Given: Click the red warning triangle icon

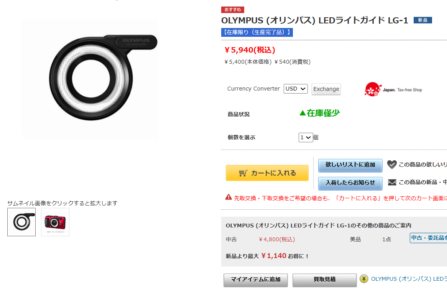Looking at the screenshot, I should click(228, 197).
